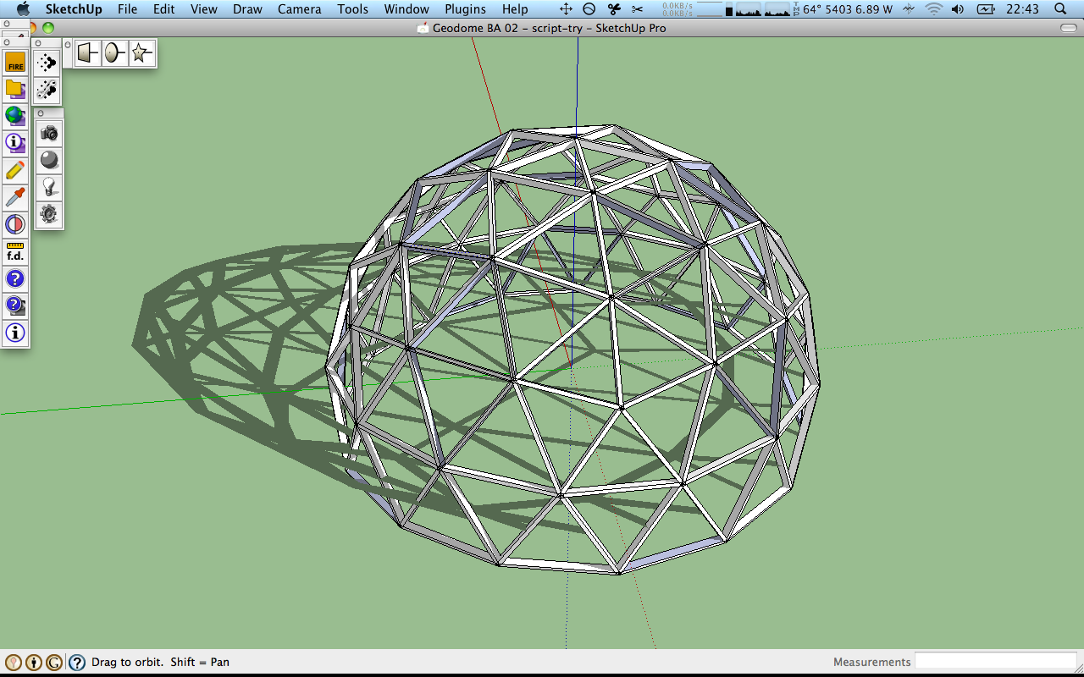Click the "Drag to orbit. Shift = Pan" hint
1084x677 pixels.
click(160, 662)
